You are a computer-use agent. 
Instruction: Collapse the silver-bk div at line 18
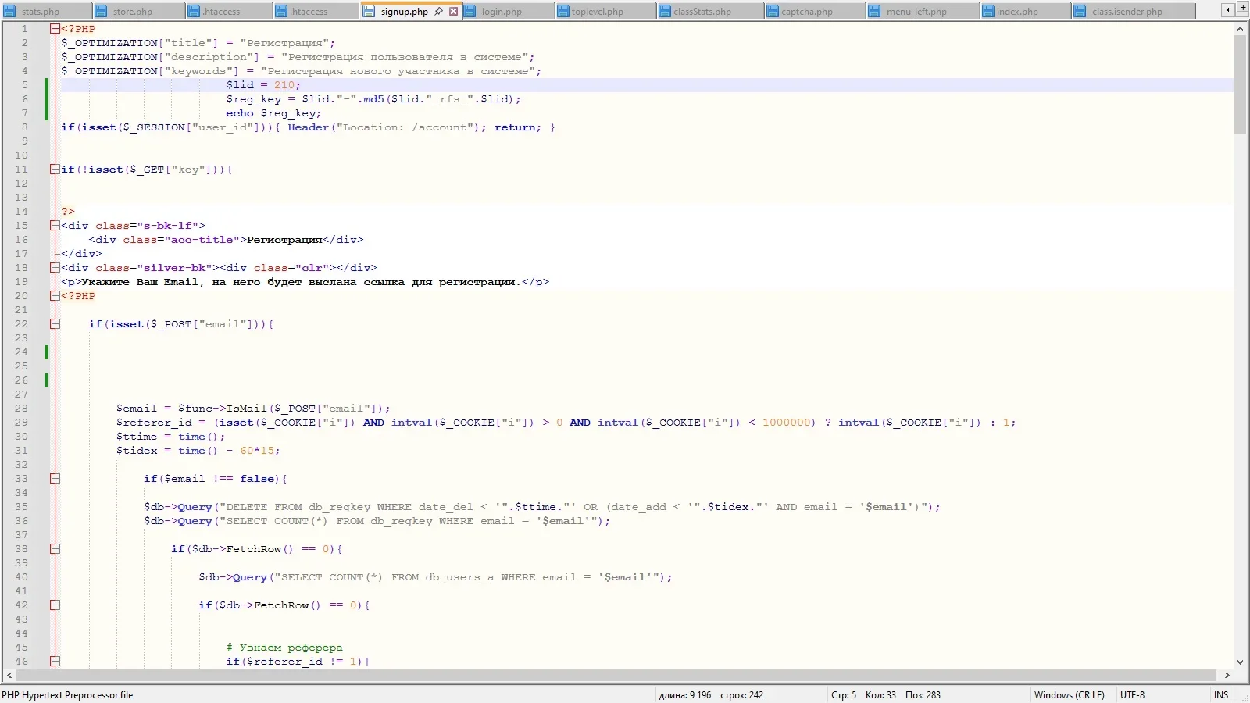pyautogui.click(x=55, y=268)
